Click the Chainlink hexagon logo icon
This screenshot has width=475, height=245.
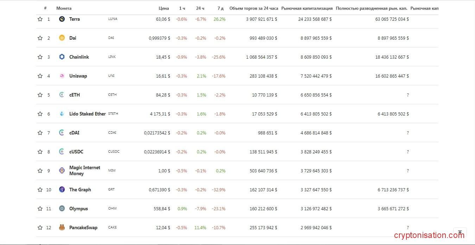coord(62,57)
